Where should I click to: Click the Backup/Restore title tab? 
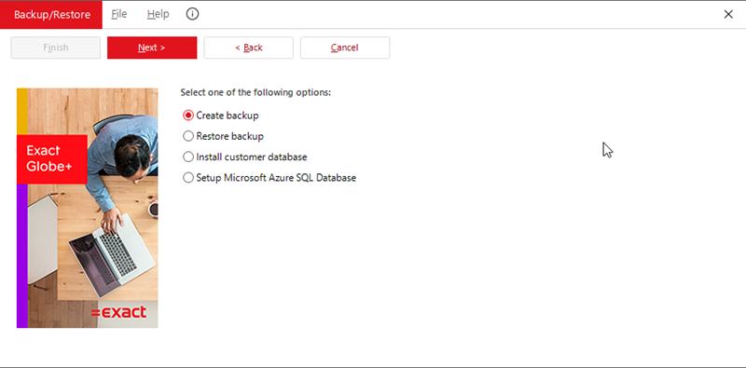[51, 15]
